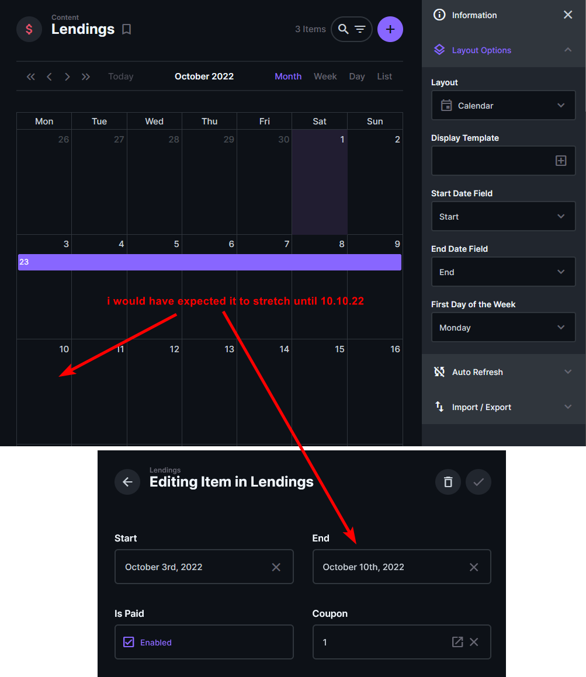Open search in the Lendings collection
This screenshot has width=586, height=677.
[x=344, y=29]
